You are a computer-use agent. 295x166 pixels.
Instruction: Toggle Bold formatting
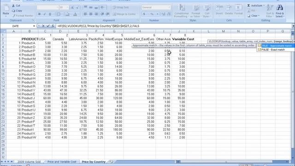pos(39,14)
